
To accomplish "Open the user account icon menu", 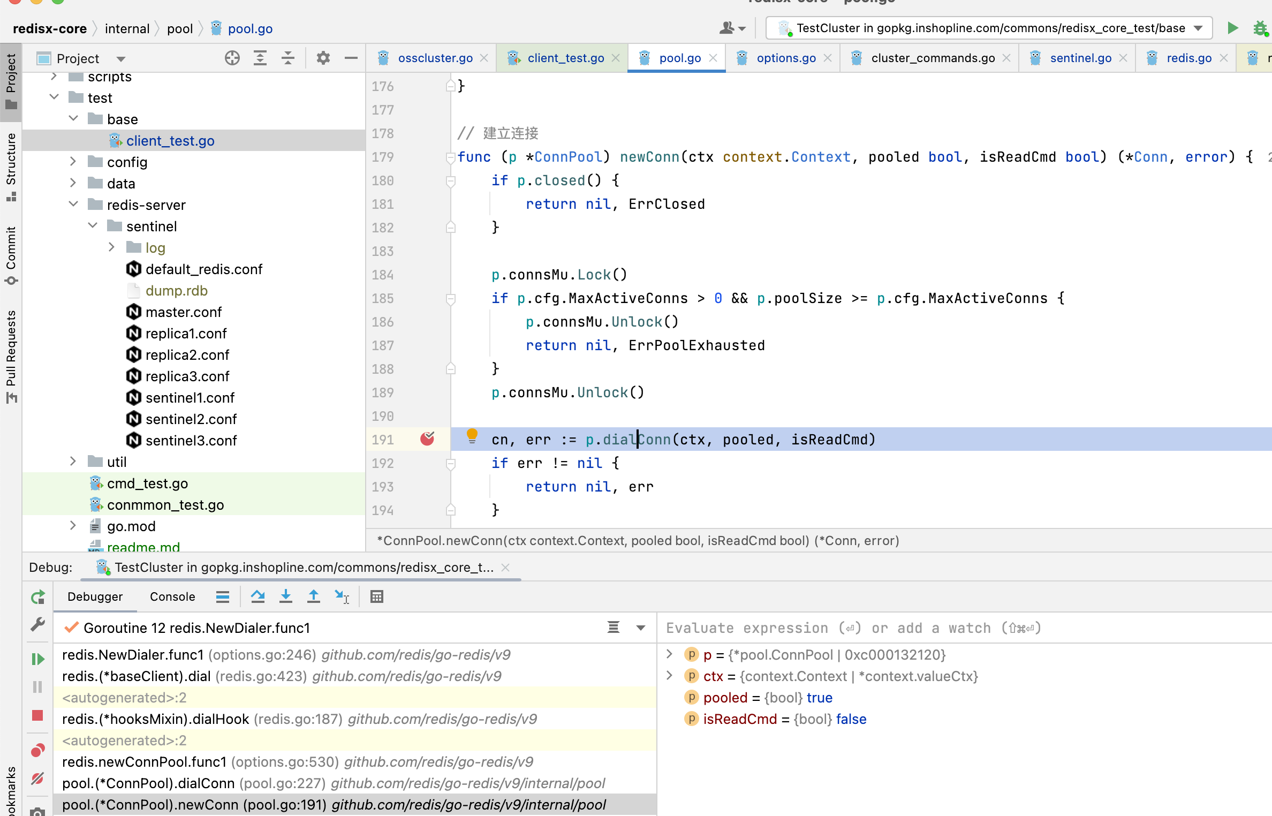I will tap(732, 28).
